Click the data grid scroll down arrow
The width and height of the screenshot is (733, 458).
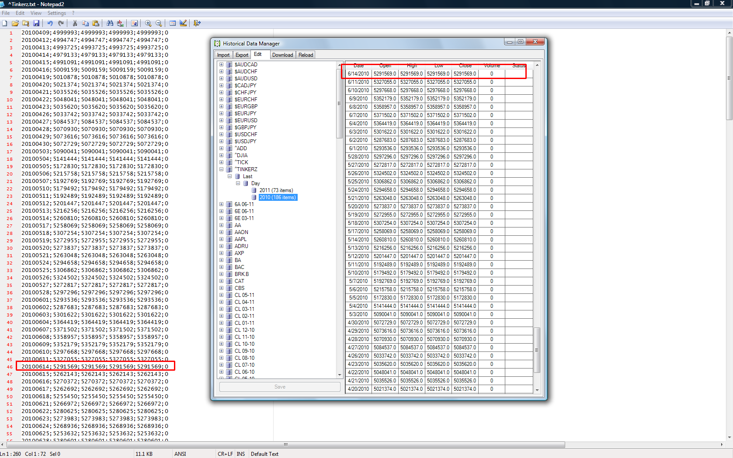(537, 390)
